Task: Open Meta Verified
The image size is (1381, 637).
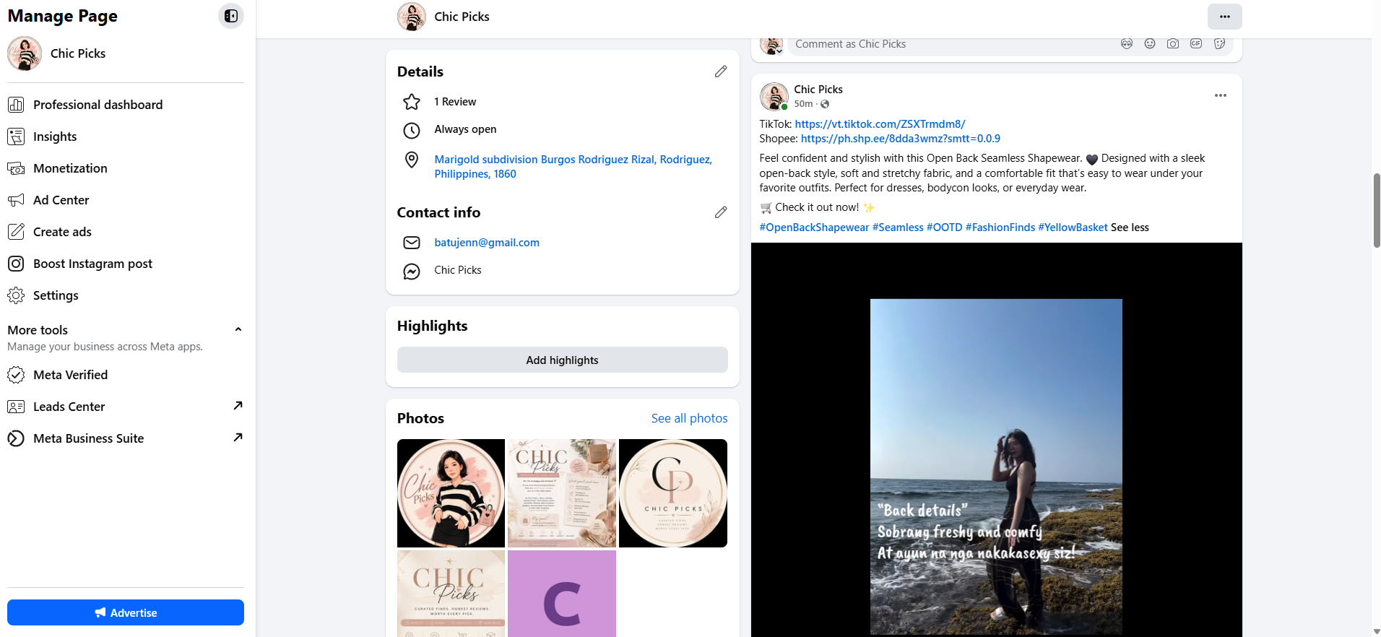Action: [x=126, y=375]
